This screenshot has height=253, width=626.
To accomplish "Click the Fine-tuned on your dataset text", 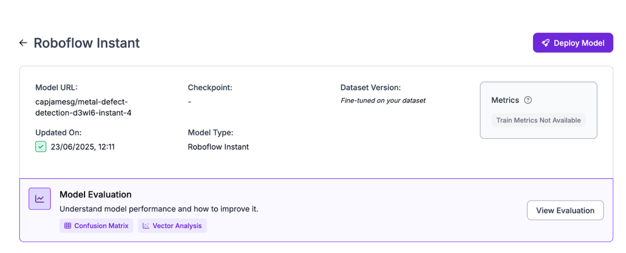I will coord(383,101).
